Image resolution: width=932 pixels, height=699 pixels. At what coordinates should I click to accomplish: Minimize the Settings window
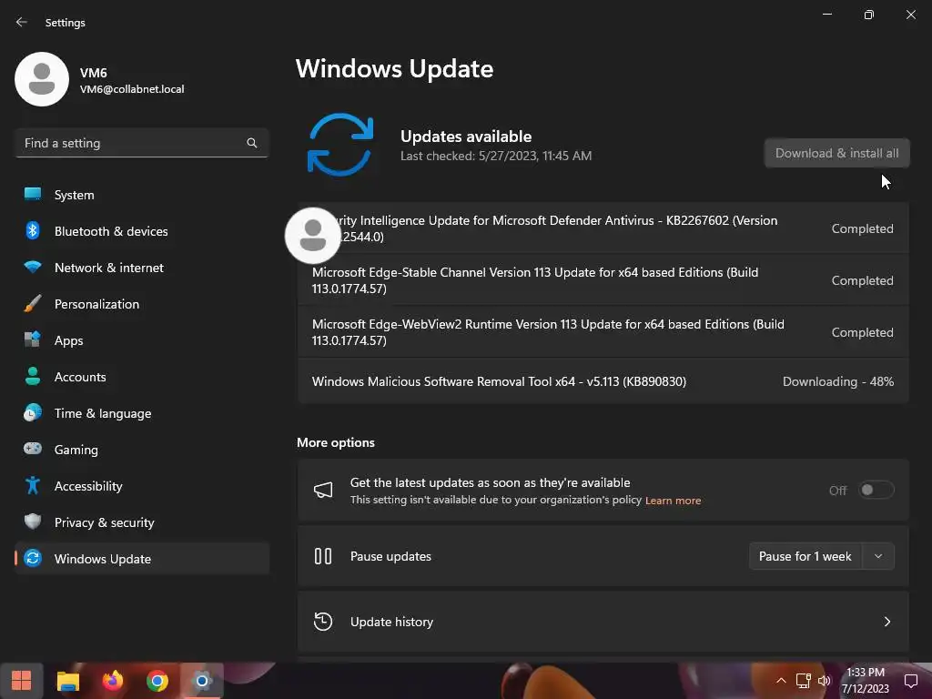point(826,15)
